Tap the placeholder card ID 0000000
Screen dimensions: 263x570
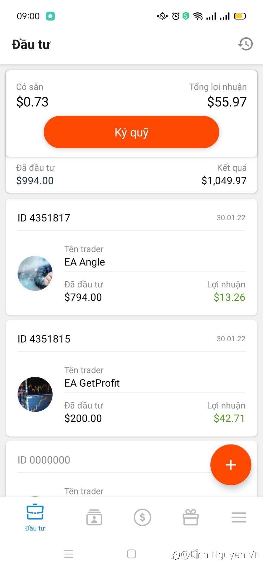coord(44,460)
